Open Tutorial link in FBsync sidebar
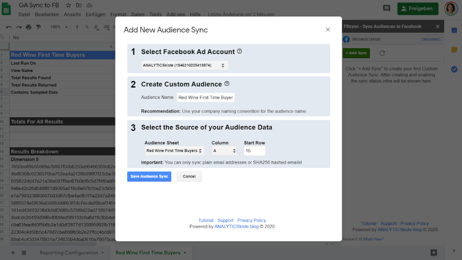 369,223
